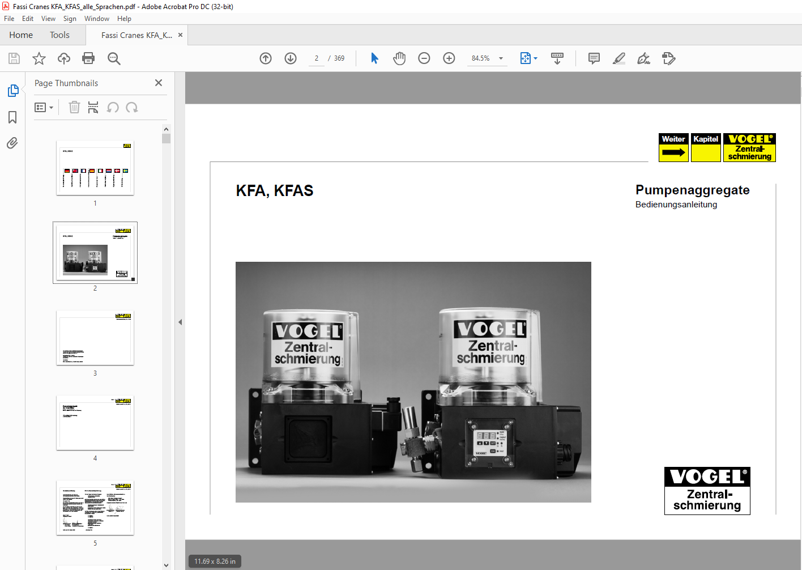Switch to the Tools tab
This screenshot has width=802, height=570.
tap(59, 35)
